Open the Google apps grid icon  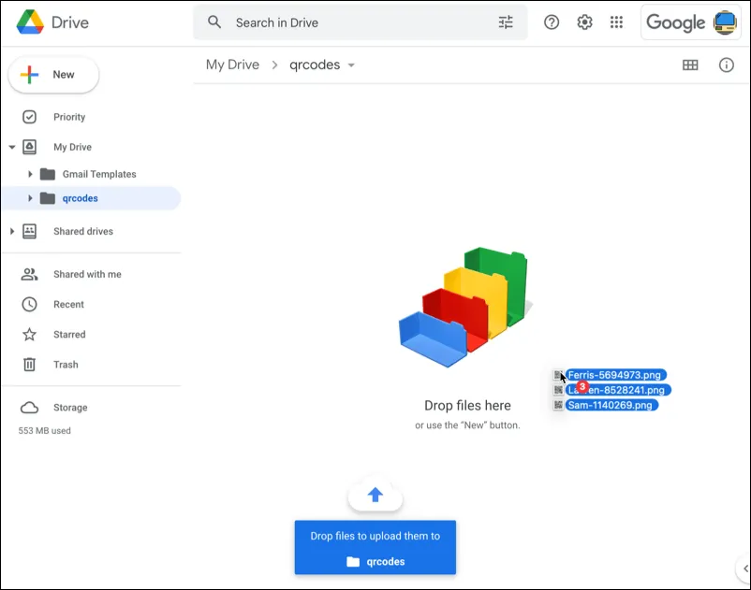(x=616, y=22)
